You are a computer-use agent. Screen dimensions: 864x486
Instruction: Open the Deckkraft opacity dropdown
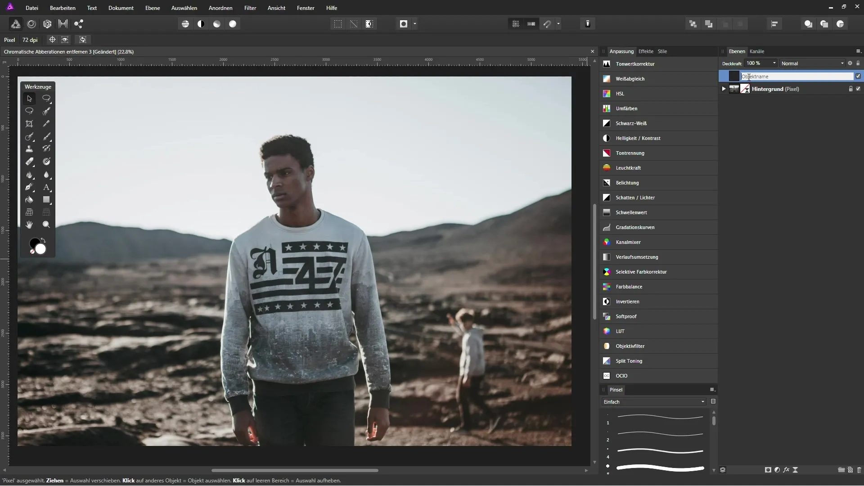pyautogui.click(x=774, y=63)
